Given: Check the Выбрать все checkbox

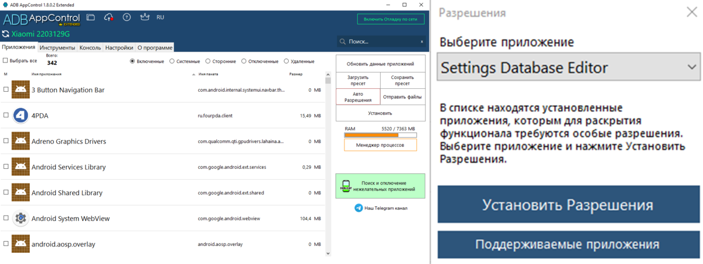Looking at the screenshot, I should pos(5,61).
